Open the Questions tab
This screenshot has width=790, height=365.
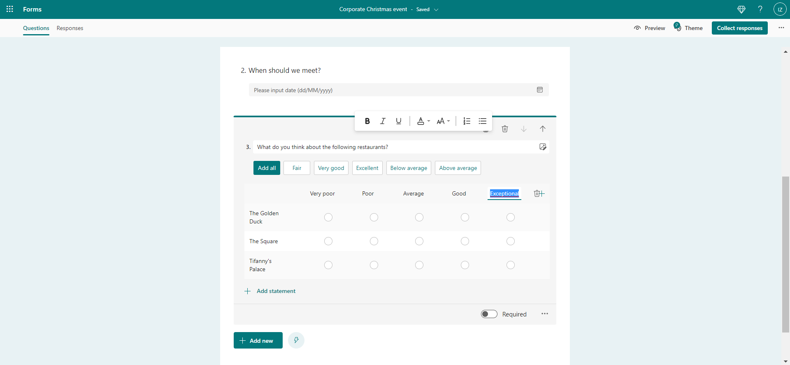36,28
